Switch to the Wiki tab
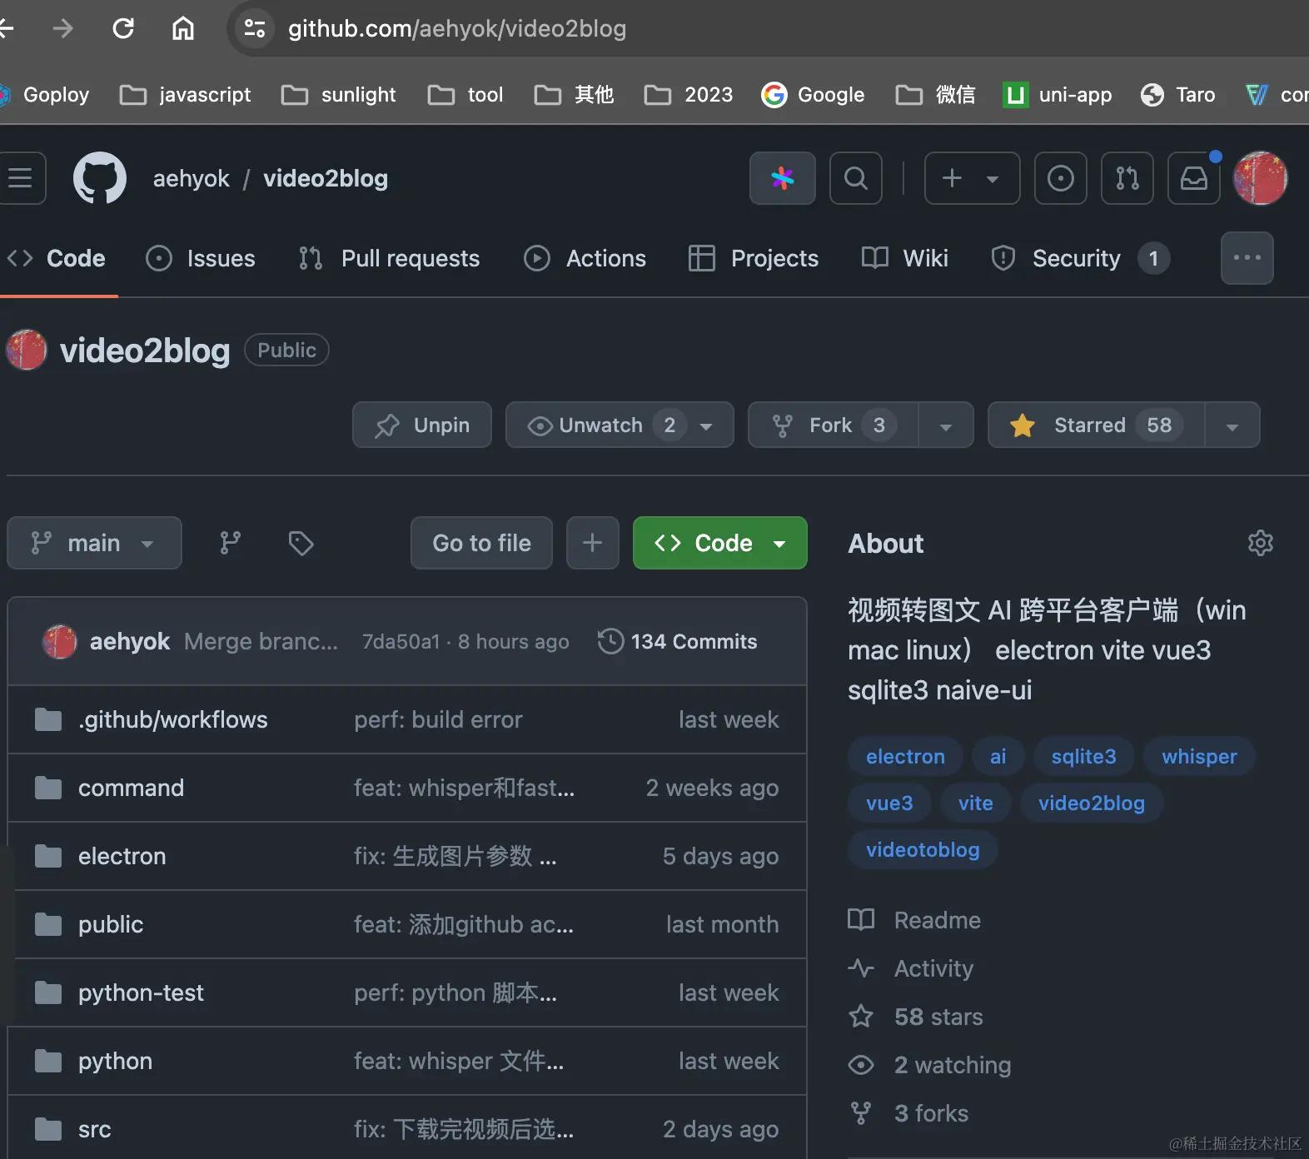Image resolution: width=1309 pixels, height=1159 pixels. pyautogui.click(x=905, y=258)
